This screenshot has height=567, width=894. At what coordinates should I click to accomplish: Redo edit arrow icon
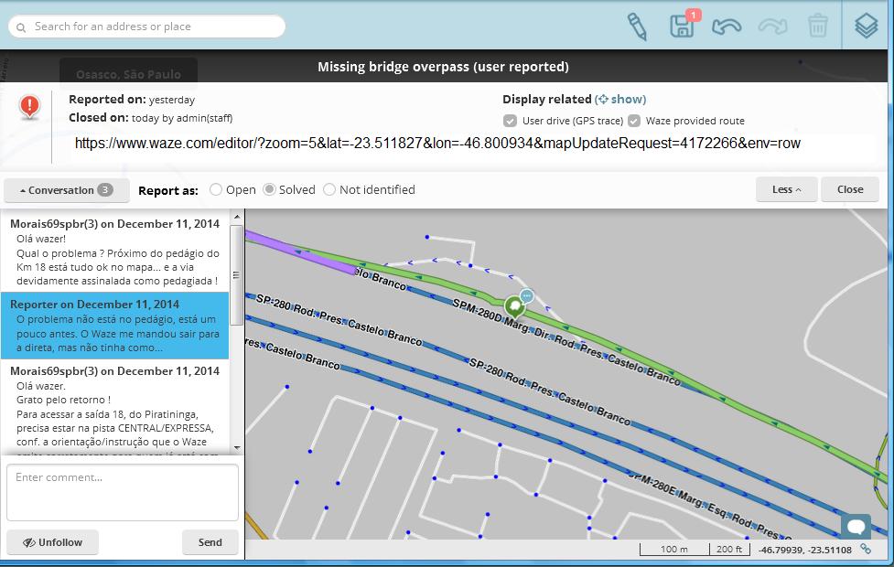coord(772,26)
